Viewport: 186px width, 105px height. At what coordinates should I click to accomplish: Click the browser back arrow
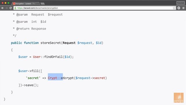coord(3,8)
